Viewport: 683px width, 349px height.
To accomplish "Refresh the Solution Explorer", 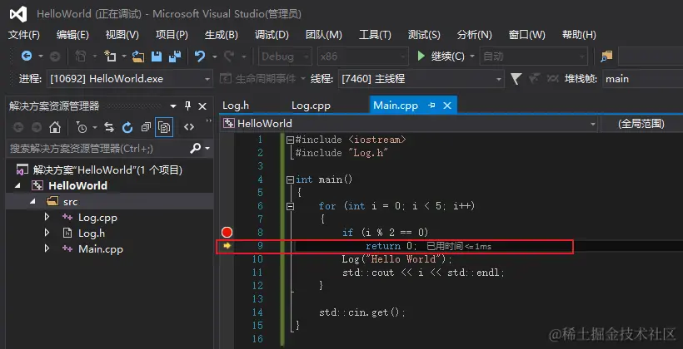I will [127, 127].
